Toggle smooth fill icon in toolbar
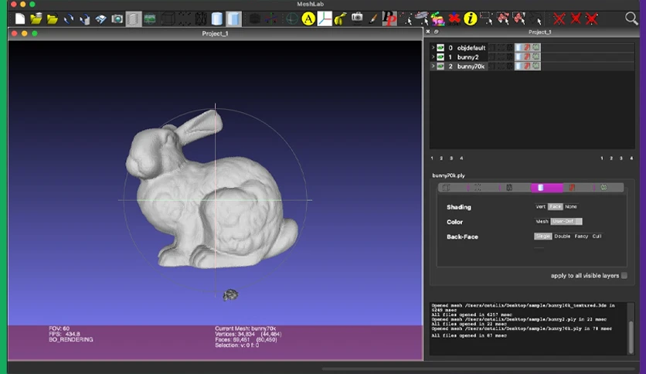 [x=217, y=19]
